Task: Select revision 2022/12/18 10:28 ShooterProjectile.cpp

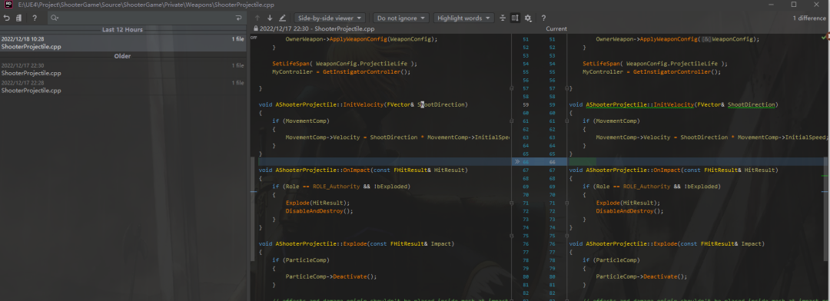Action: click(x=123, y=43)
